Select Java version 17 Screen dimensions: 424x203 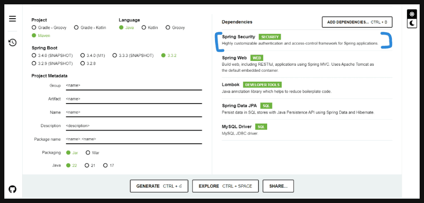[109, 165]
